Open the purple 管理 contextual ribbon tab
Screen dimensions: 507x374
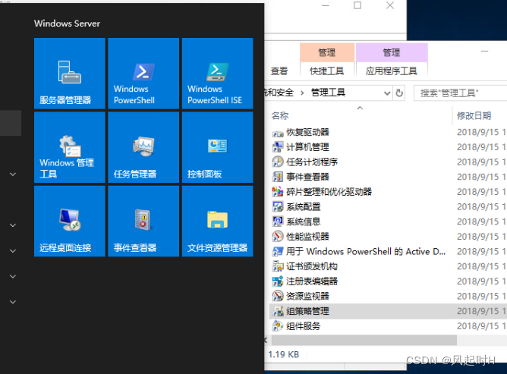(392, 52)
